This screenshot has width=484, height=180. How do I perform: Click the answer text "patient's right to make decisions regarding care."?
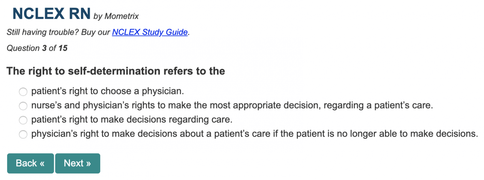click(x=132, y=120)
